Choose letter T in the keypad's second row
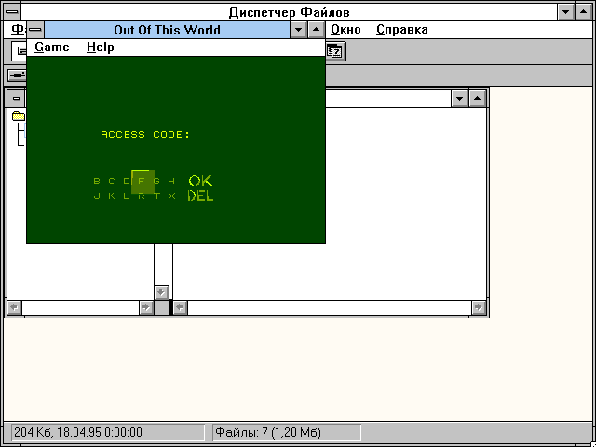The height and width of the screenshot is (447, 596). pos(156,196)
